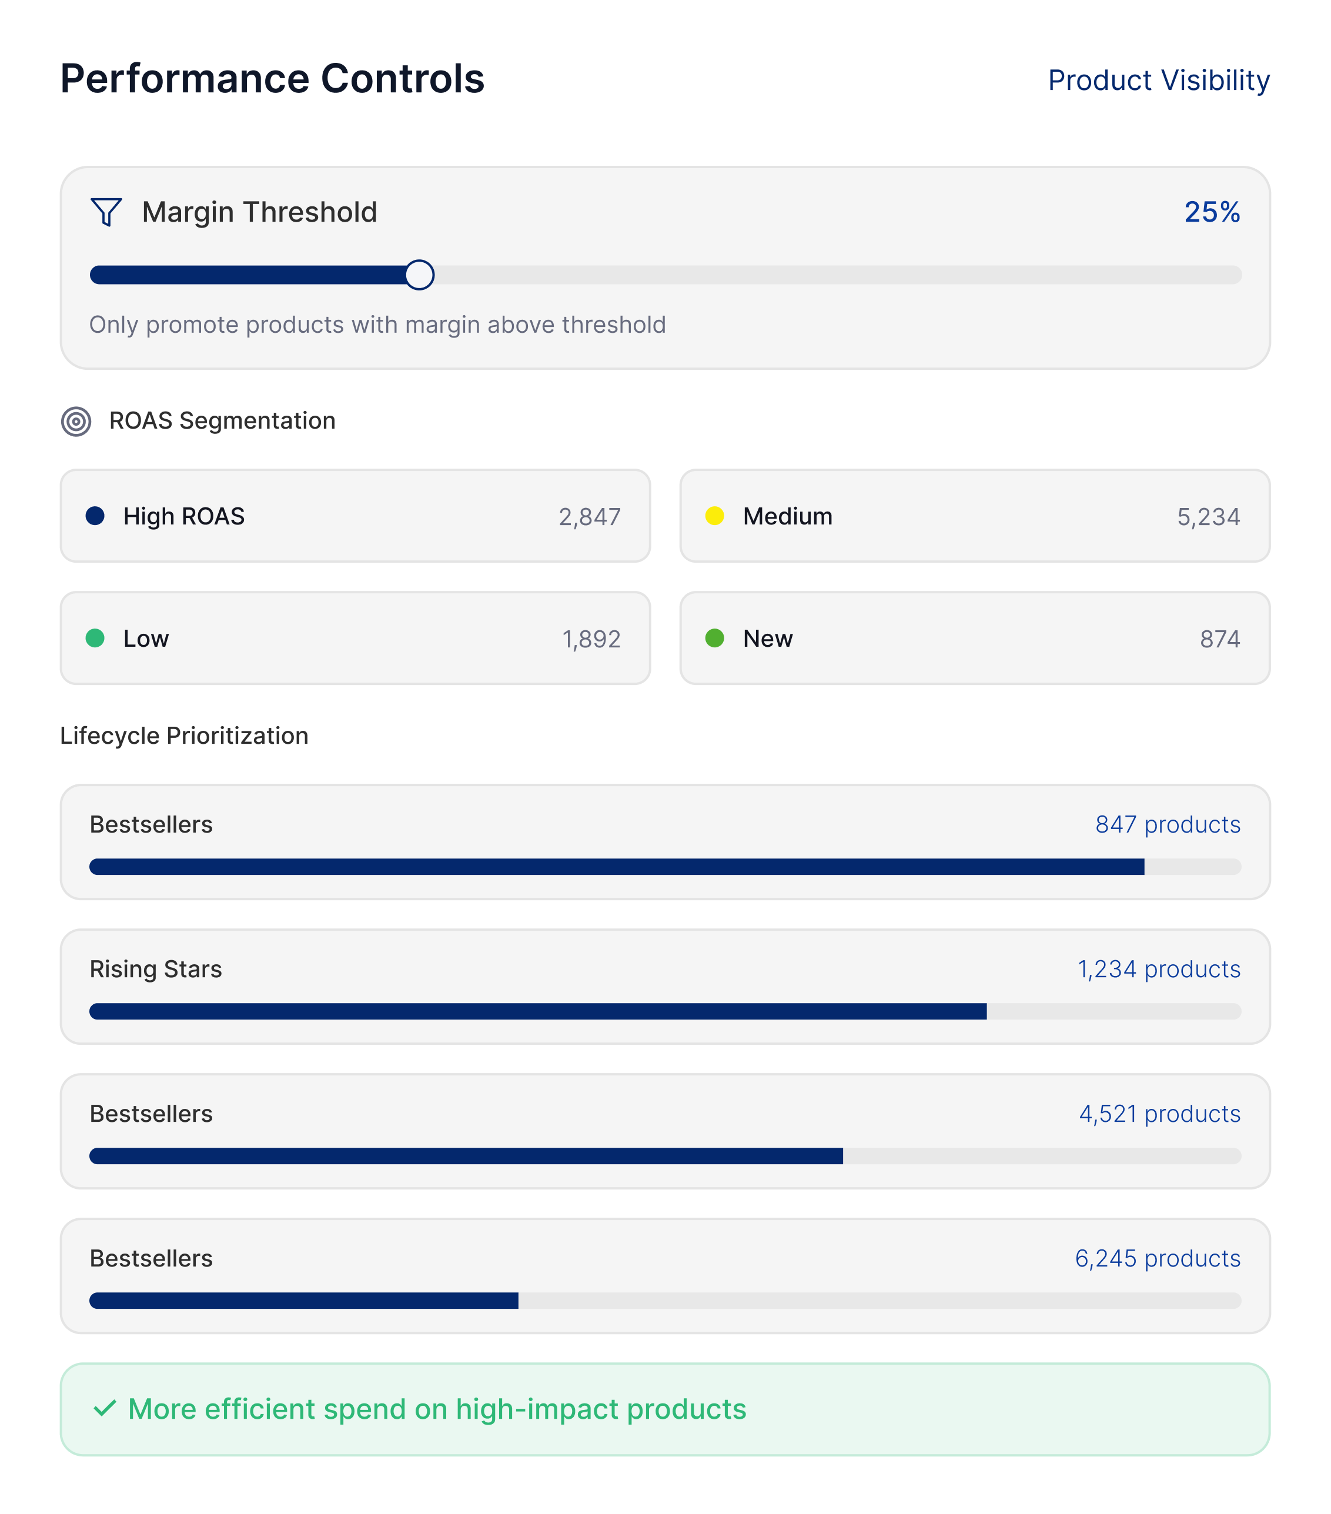The width and height of the screenshot is (1331, 1514).
Task: Click the 847 products Bestsellers bar
Action: [x=664, y=867]
